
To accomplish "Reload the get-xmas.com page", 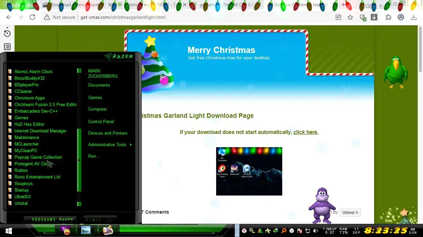I will [x=32, y=17].
